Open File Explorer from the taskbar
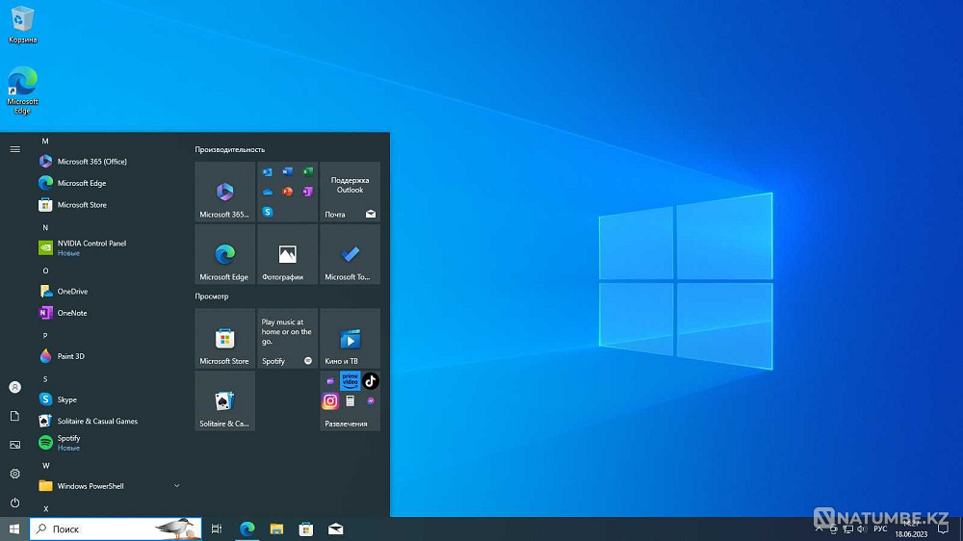The width and height of the screenshot is (963, 541). point(276,528)
